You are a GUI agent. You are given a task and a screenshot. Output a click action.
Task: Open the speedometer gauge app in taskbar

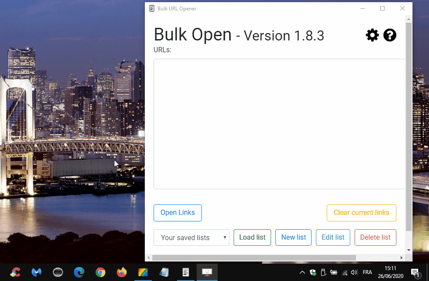[58, 272]
